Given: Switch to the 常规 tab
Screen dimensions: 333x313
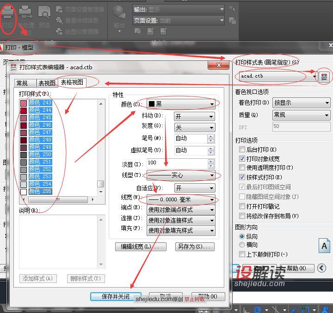Looking at the screenshot, I should (x=25, y=83).
